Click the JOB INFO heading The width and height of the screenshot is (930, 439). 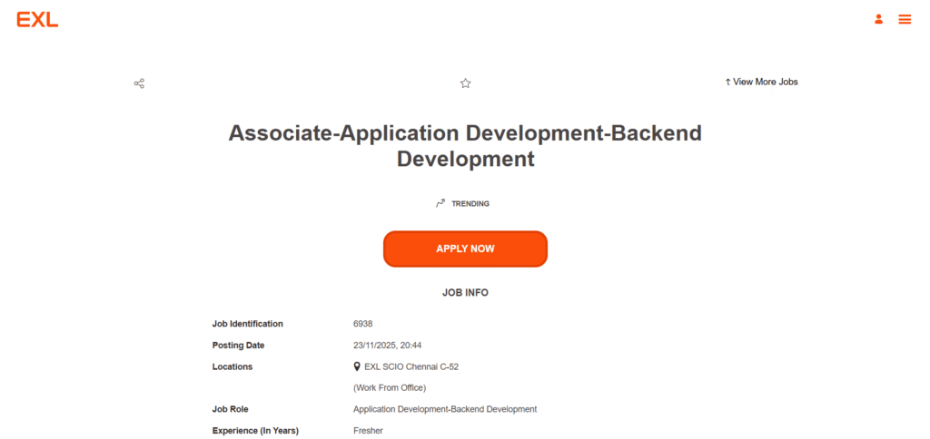coord(465,293)
